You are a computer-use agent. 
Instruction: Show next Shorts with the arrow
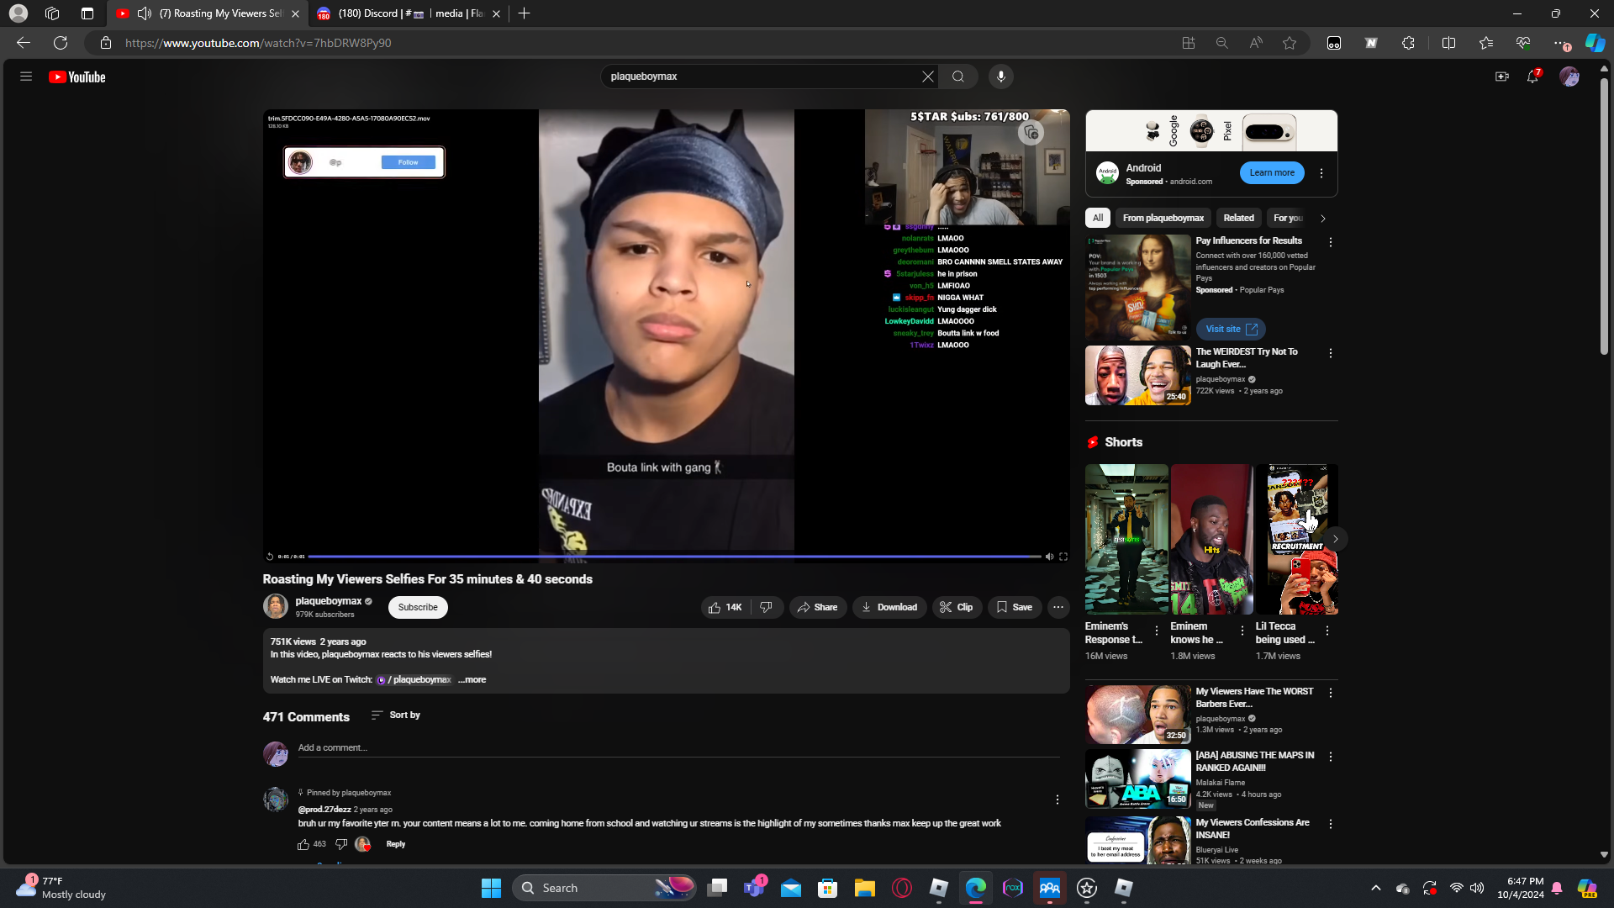click(x=1335, y=539)
